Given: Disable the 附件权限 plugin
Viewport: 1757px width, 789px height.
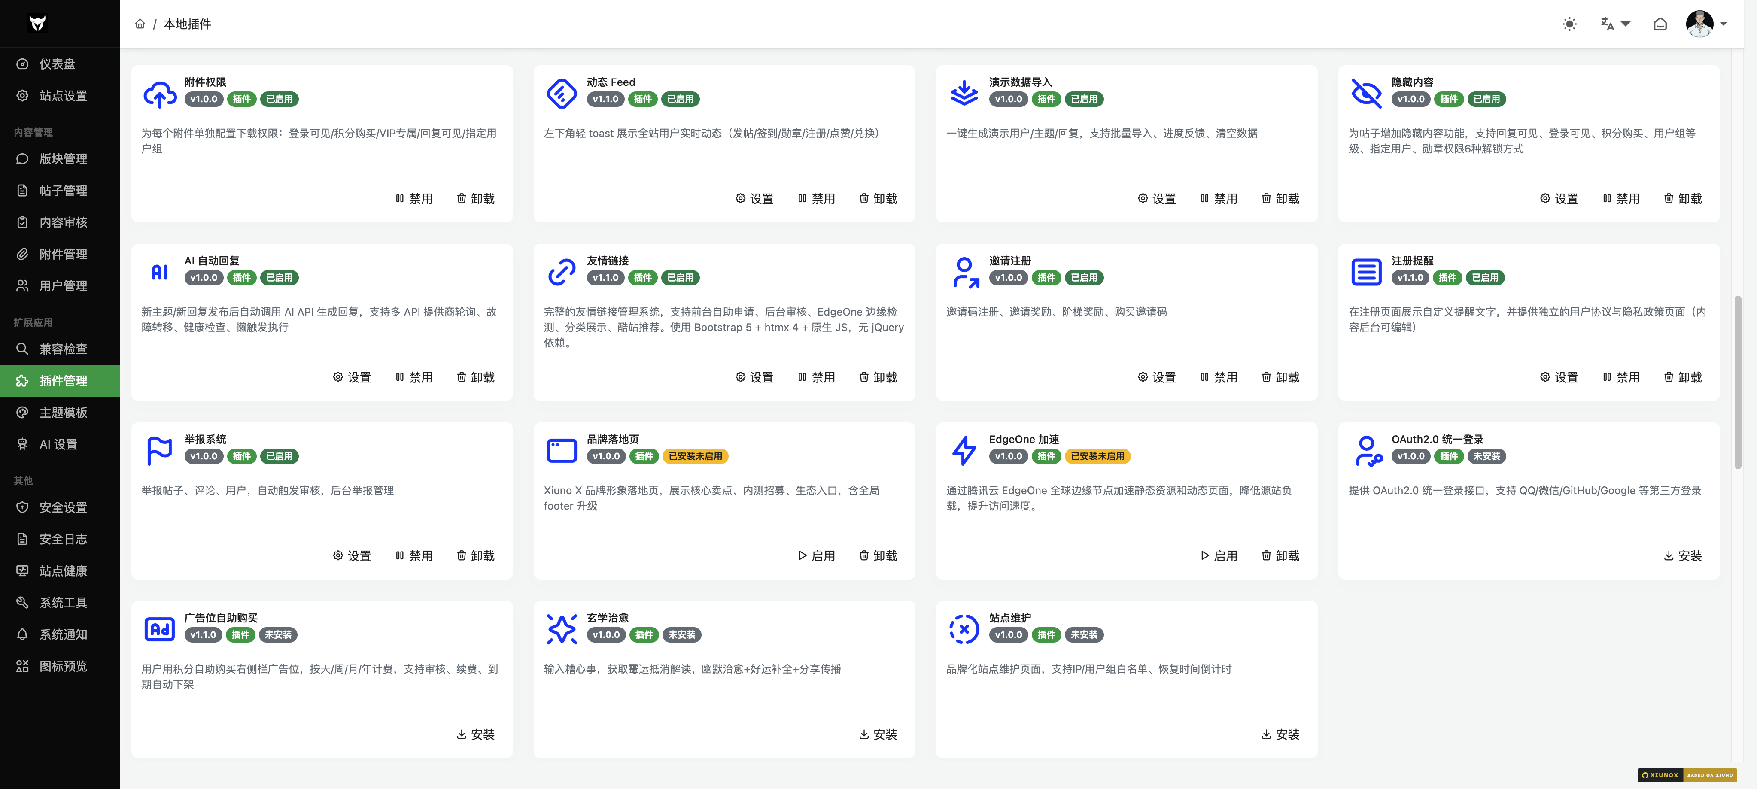Looking at the screenshot, I should coord(414,198).
